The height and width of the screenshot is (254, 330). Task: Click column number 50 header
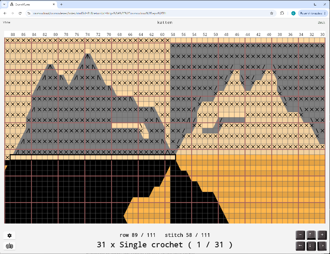(216, 34)
